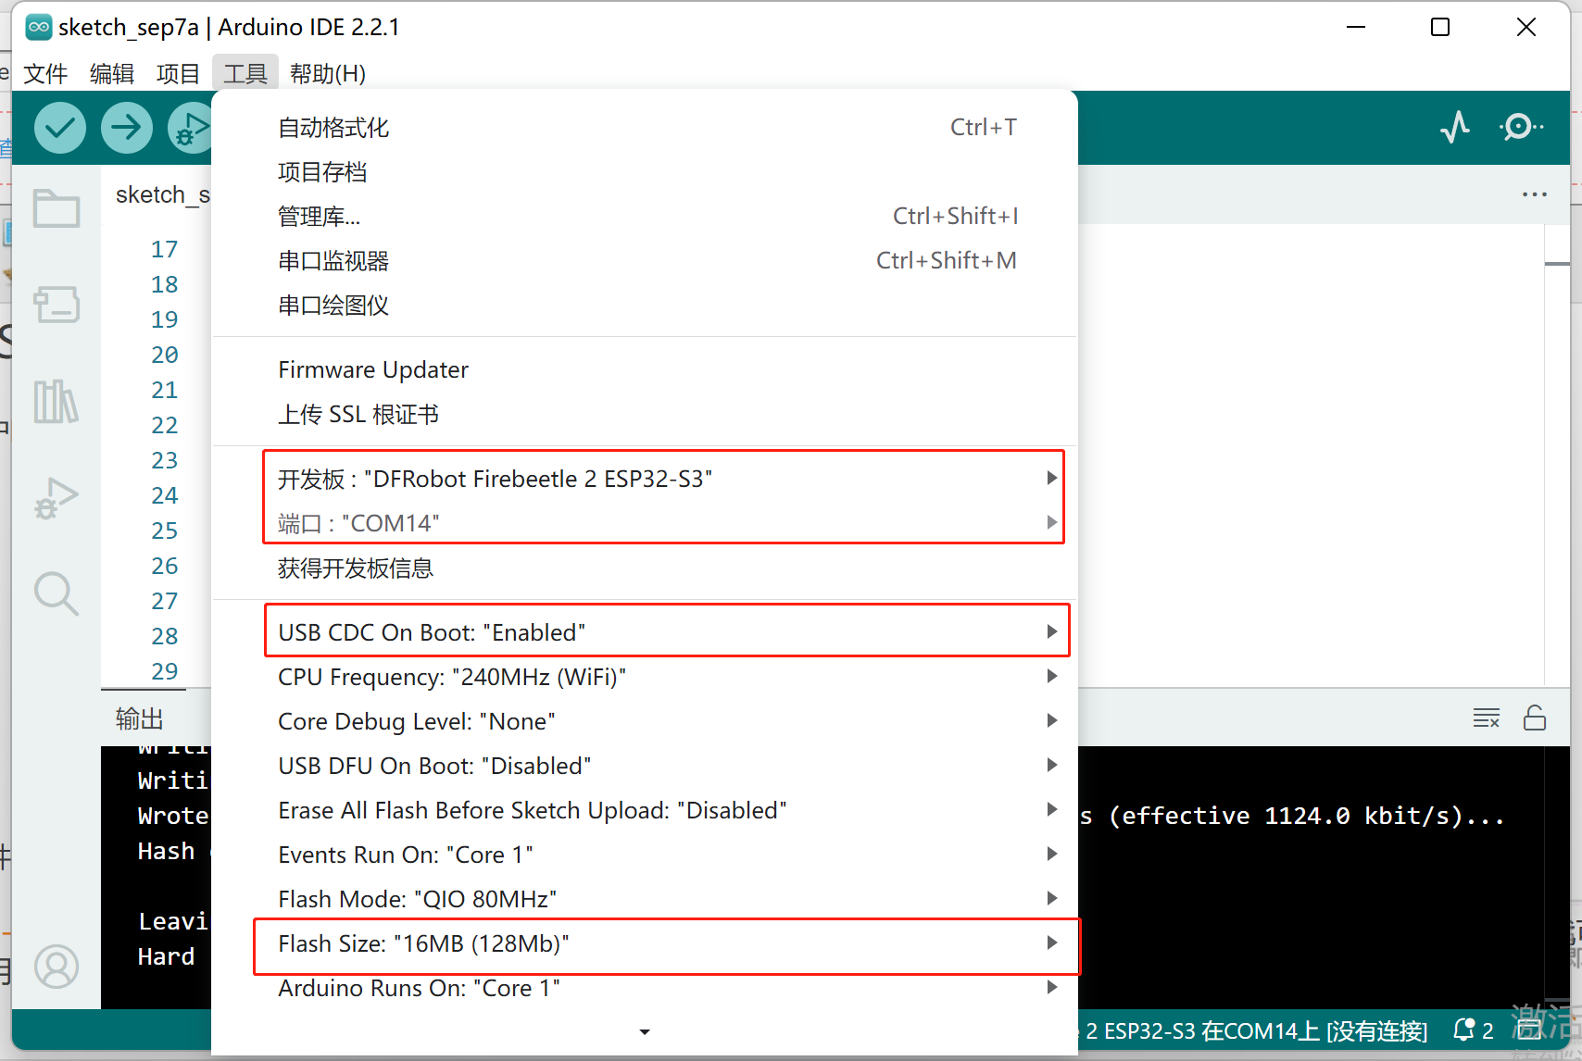Expand Events Run On submenu
This screenshot has width=1582, height=1061.
[x=645, y=855]
